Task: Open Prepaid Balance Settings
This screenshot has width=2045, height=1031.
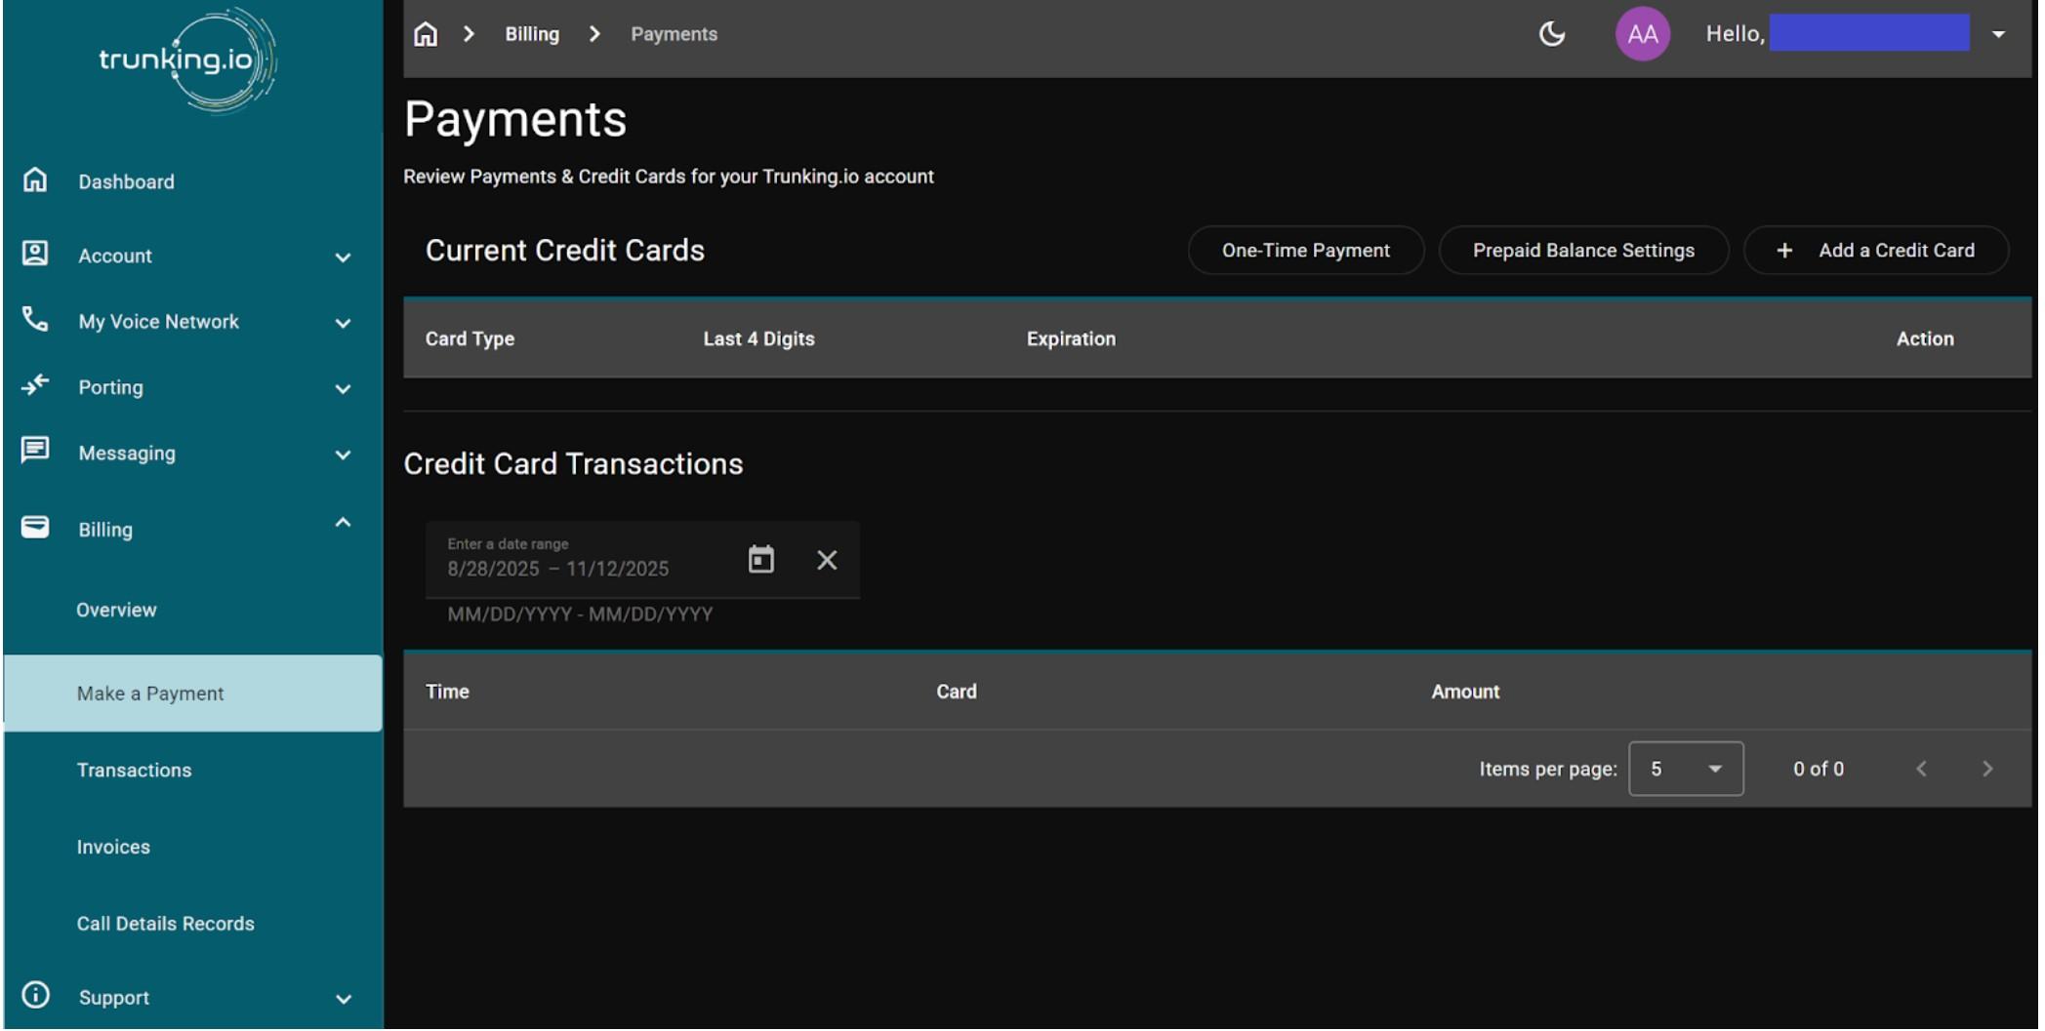Action: tap(1582, 251)
